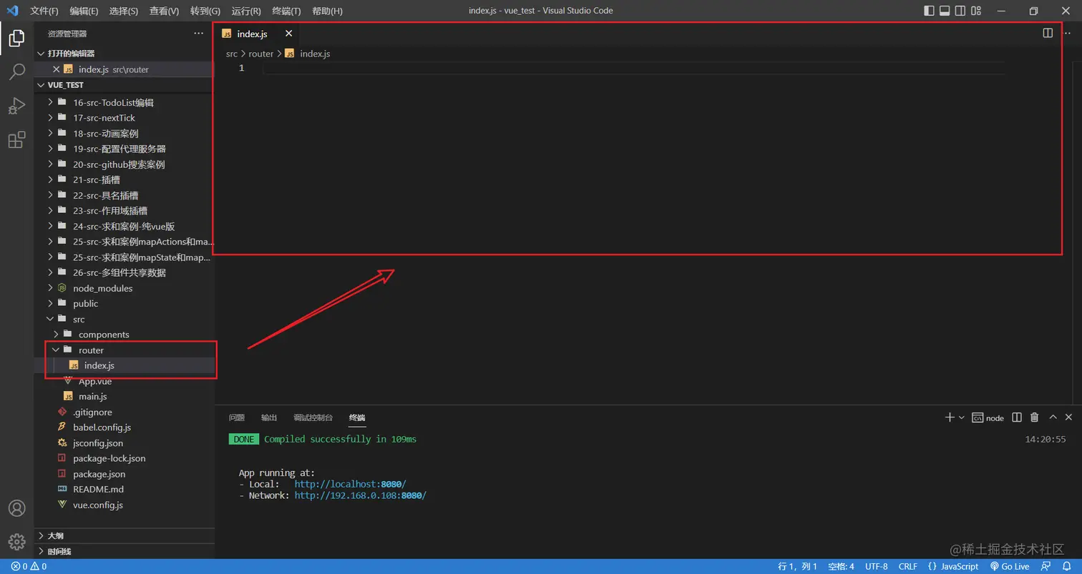The image size is (1082, 574).
Task: Open 运行(R) menu
Action: click(246, 11)
